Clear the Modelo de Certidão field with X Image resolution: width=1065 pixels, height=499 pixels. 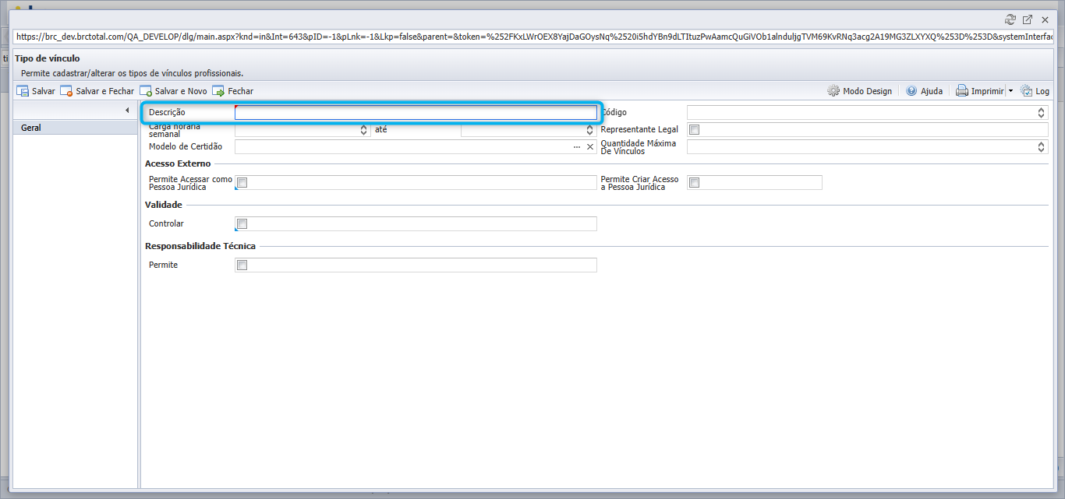coord(590,147)
